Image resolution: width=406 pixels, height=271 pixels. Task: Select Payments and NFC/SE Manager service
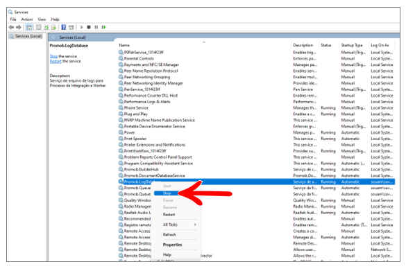point(151,64)
